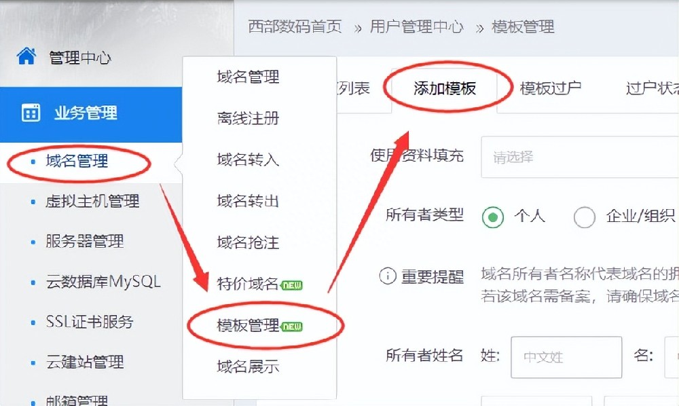This screenshot has height=406, width=679.
Task: Click the NEW badge next to 特价域名
Action: click(x=292, y=285)
